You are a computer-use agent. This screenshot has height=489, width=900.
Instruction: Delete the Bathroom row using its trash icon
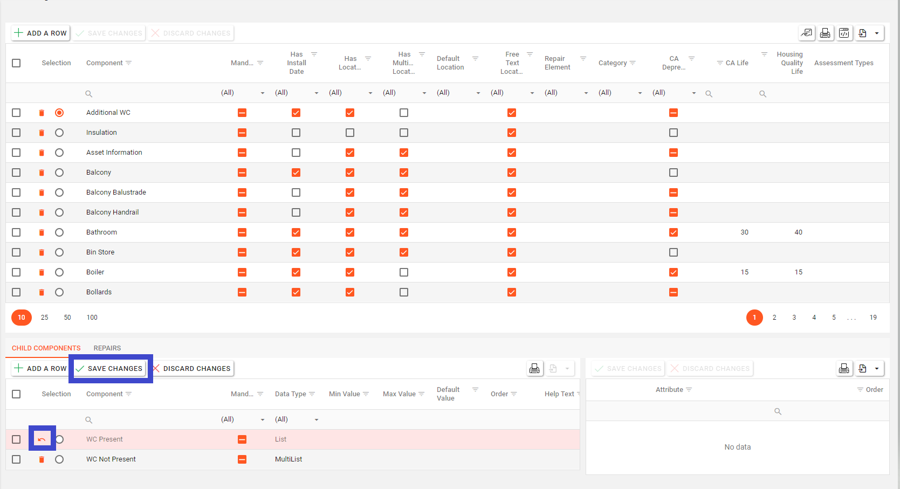42,232
